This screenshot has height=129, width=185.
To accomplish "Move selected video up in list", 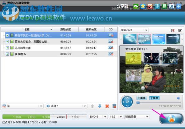I will (93, 106).
